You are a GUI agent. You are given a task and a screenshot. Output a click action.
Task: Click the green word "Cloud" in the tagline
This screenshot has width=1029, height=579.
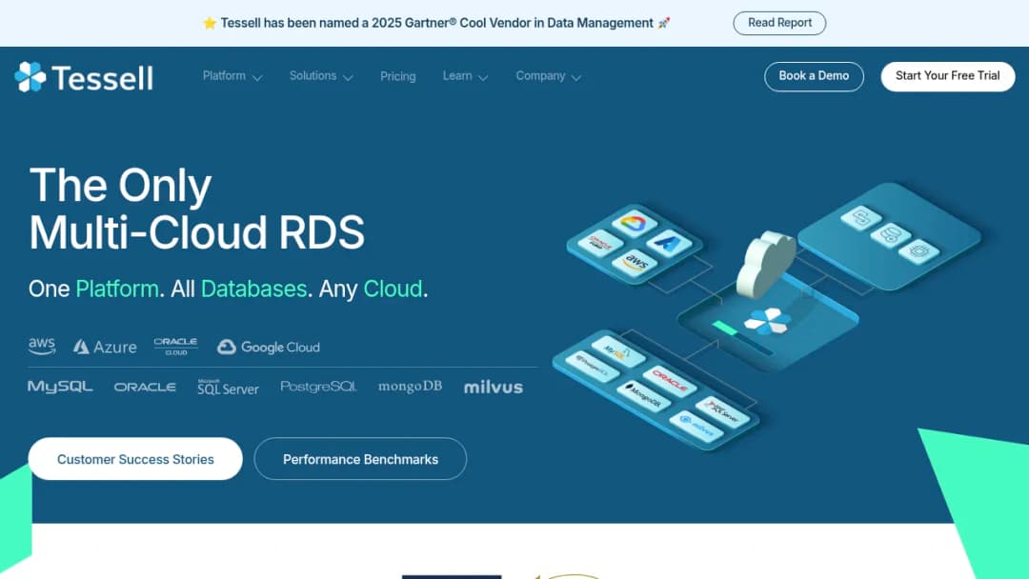[393, 289]
